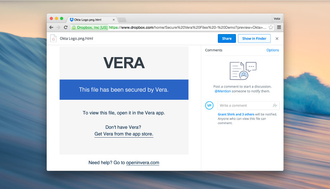Image resolution: width=330 pixels, height=189 pixels.
Task: Open a new blank tab
Action: click(122, 20)
